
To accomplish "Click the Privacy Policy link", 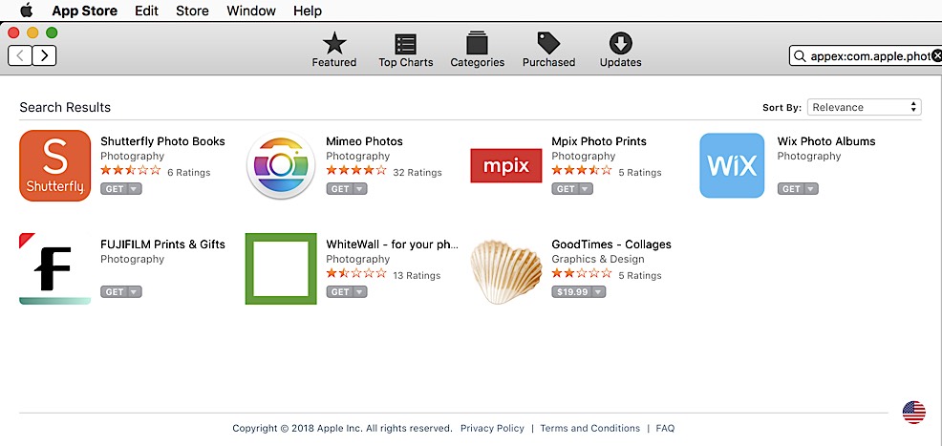I will click(x=492, y=429).
